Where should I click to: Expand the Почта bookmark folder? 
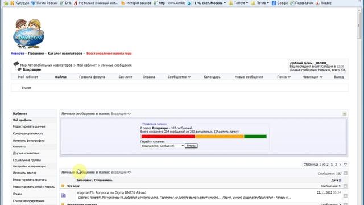click(260, 3)
